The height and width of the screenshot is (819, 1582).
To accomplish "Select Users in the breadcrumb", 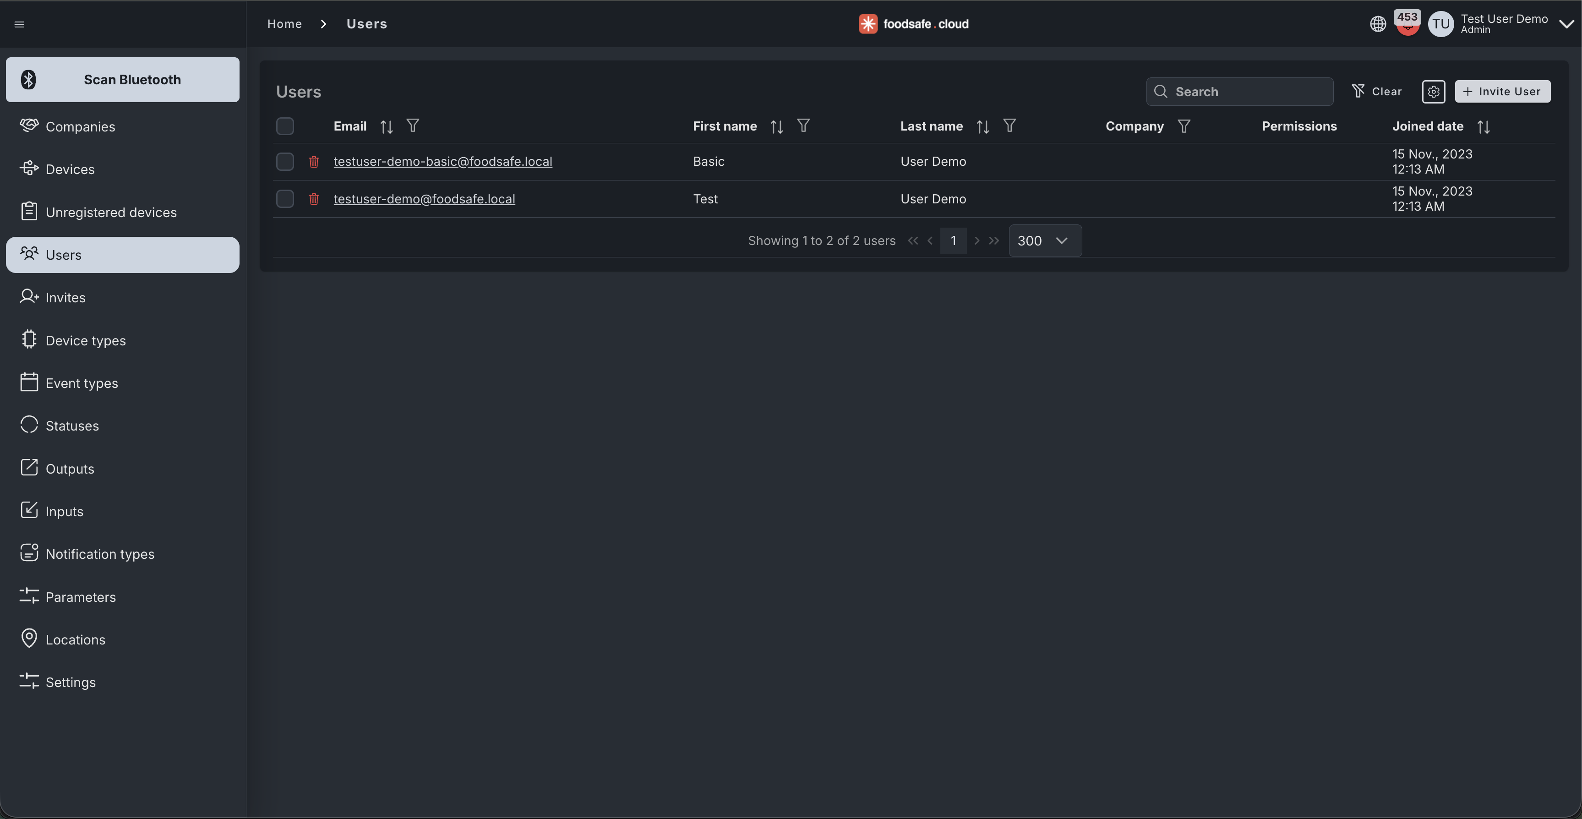I will tap(366, 23).
